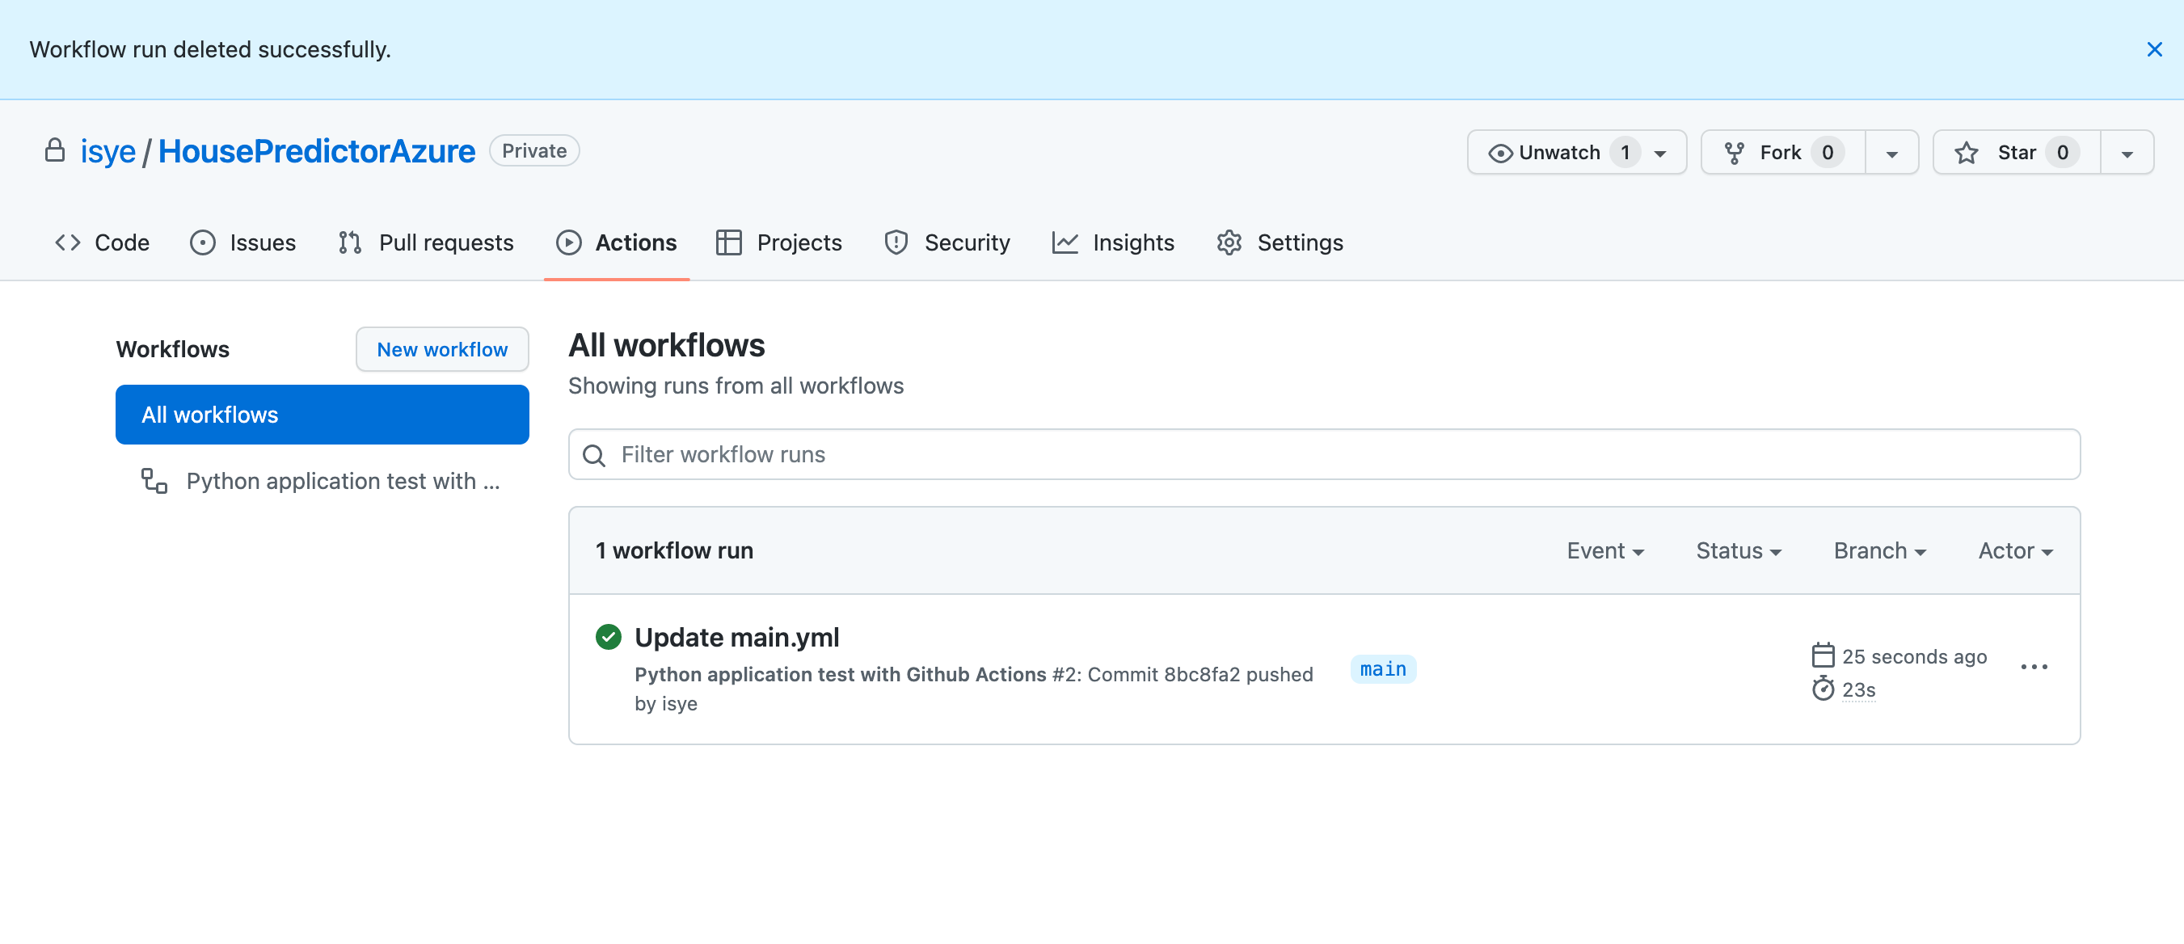Open the Event filter dropdown
Image resolution: width=2184 pixels, height=944 pixels.
click(1605, 550)
